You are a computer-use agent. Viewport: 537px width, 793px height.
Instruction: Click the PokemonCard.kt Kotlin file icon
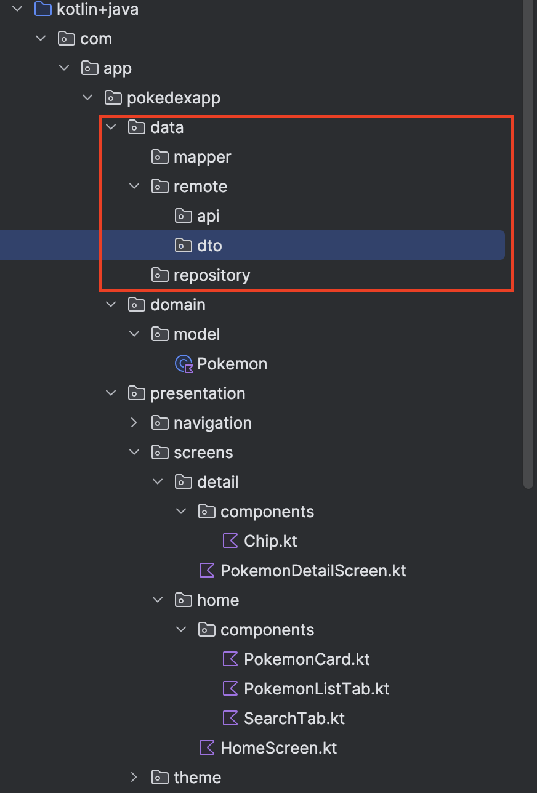coord(230,659)
